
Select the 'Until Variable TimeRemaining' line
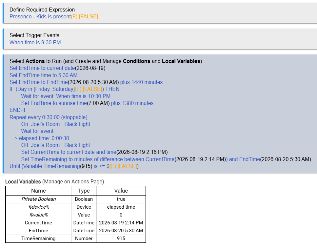click(74, 166)
